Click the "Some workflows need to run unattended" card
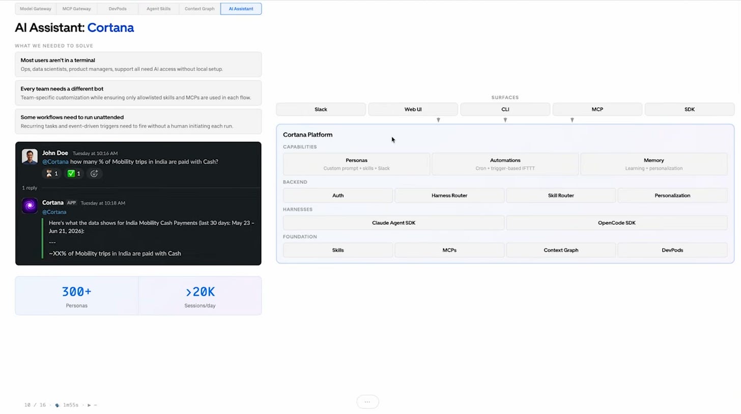This screenshot has height=414, width=741. click(x=138, y=122)
